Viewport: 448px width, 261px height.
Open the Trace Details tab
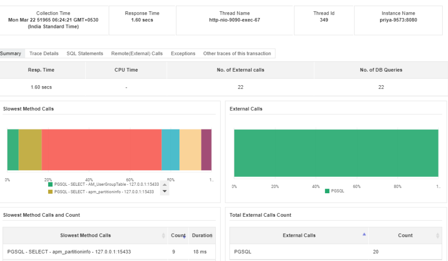[44, 54]
